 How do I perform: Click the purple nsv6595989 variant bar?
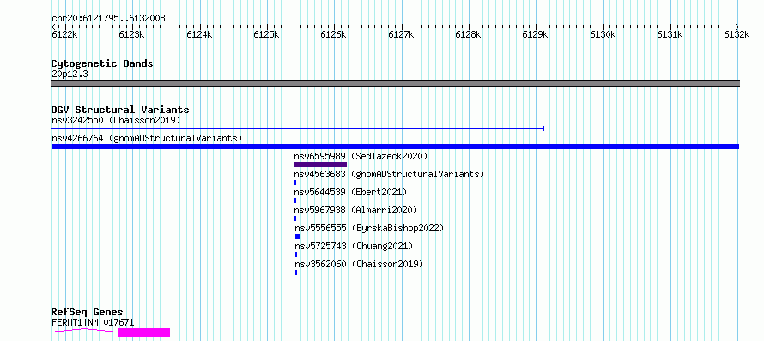(320, 165)
